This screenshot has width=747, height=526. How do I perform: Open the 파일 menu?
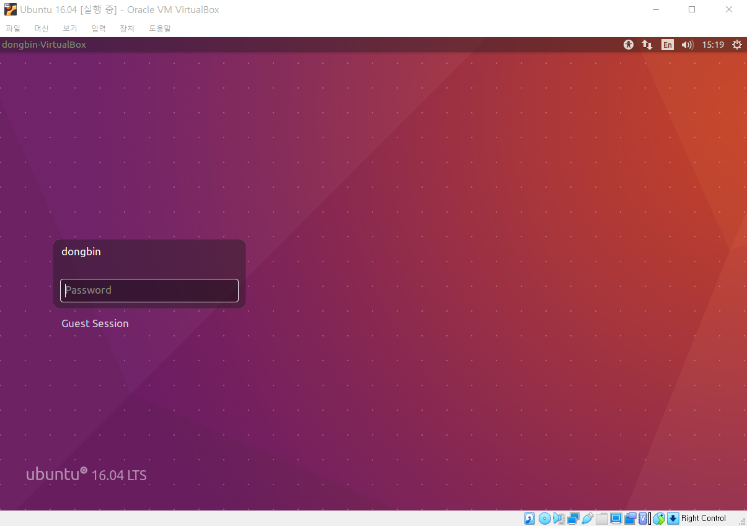pos(13,28)
